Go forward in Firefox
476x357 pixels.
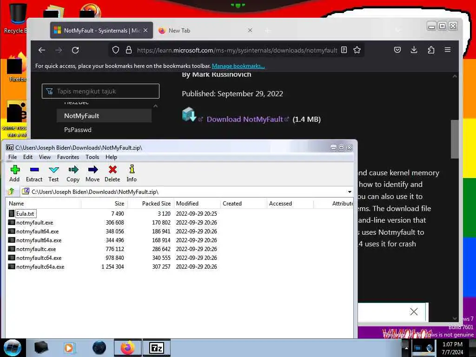[x=59, y=50]
